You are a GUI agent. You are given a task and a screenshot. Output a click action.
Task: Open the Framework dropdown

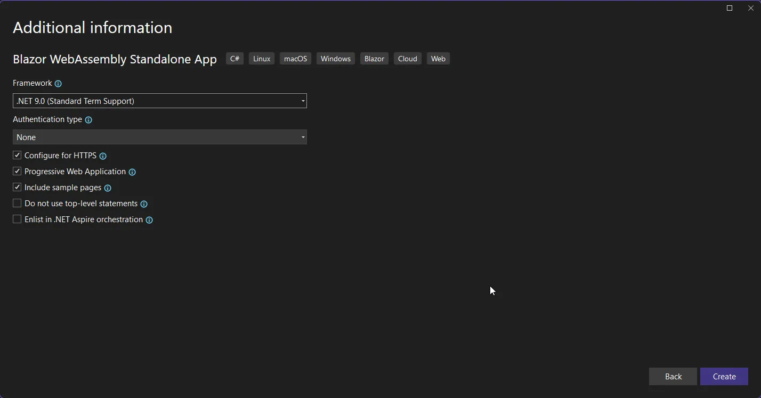click(159, 101)
